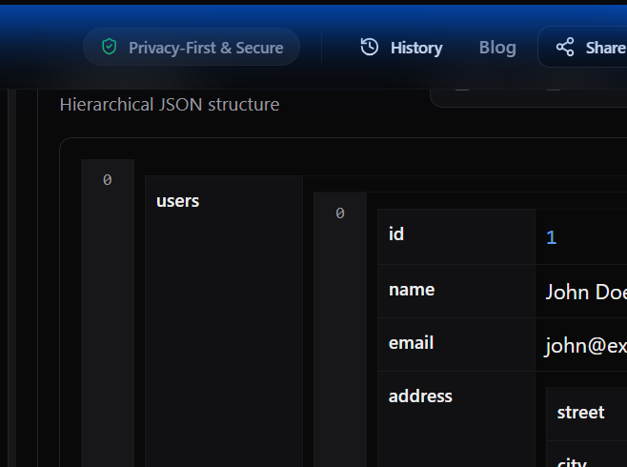Click the History label text
Screen dimensions: 627x467
tap(416, 48)
